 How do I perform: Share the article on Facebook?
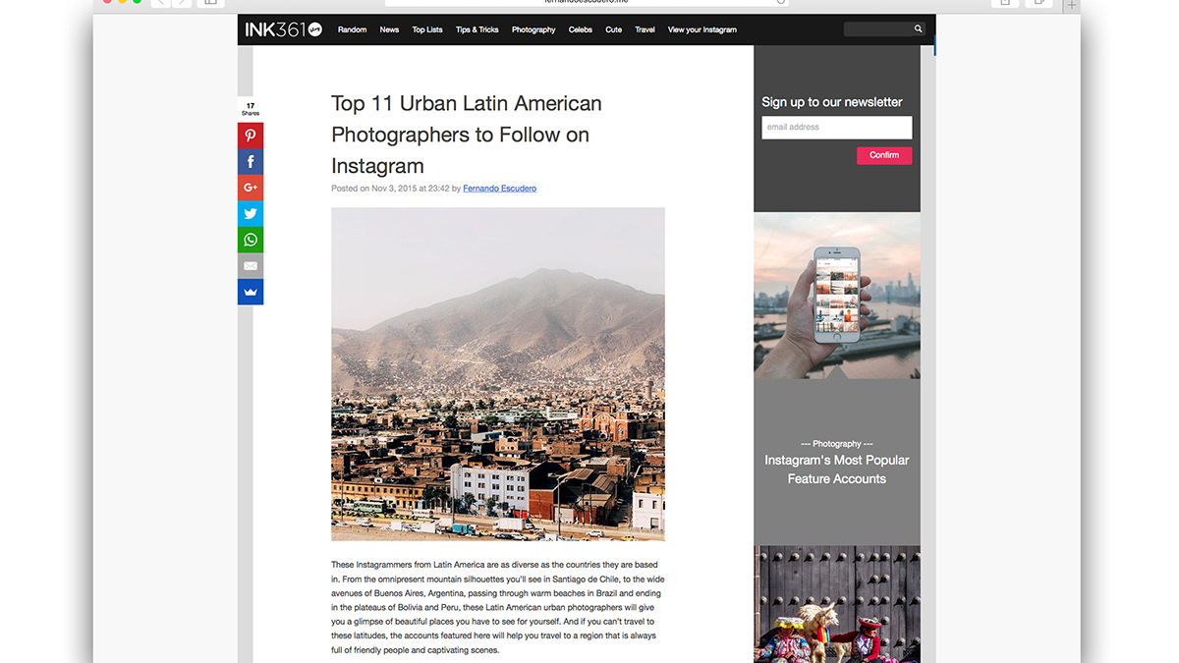[x=251, y=162]
